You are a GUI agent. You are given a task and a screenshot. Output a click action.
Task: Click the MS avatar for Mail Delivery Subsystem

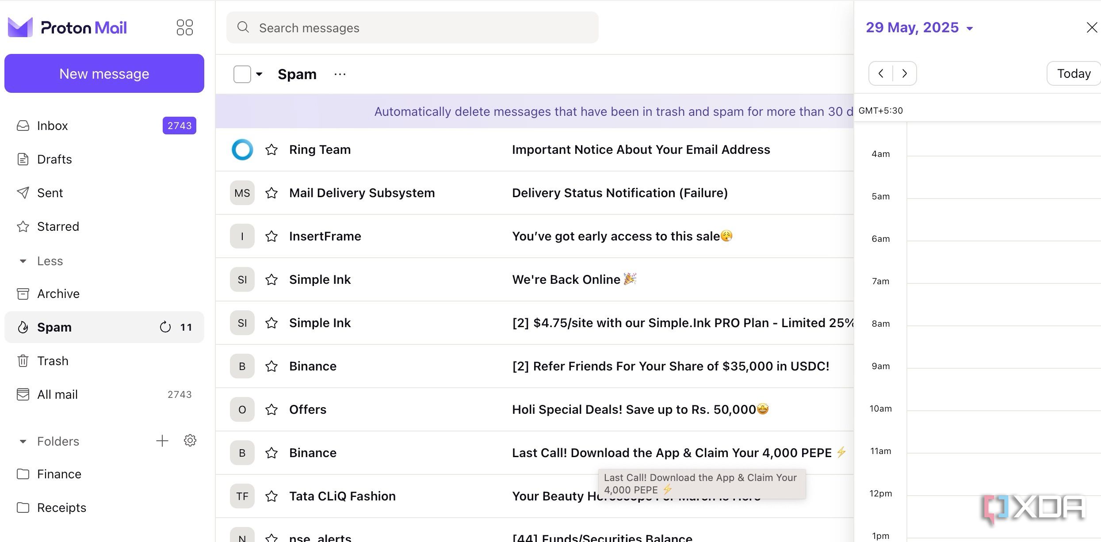point(242,193)
